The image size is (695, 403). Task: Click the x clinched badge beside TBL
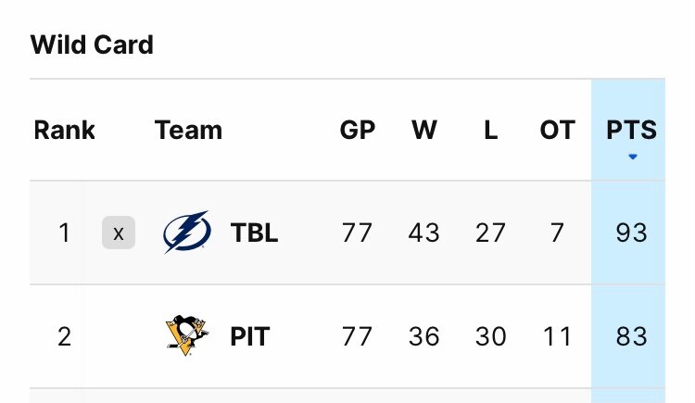(119, 233)
